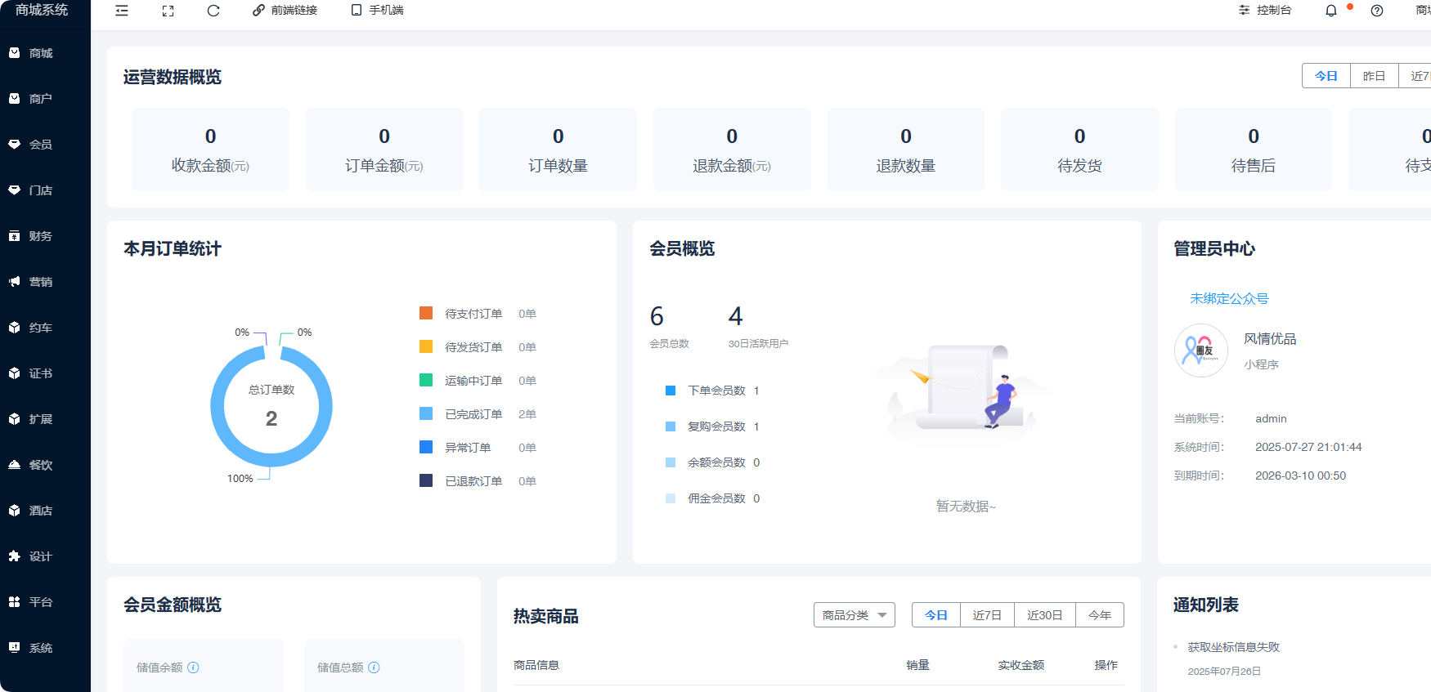This screenshot has height=692, width=1431.
Task: Click info icon next to 储值余额
Action: (194, 667)
